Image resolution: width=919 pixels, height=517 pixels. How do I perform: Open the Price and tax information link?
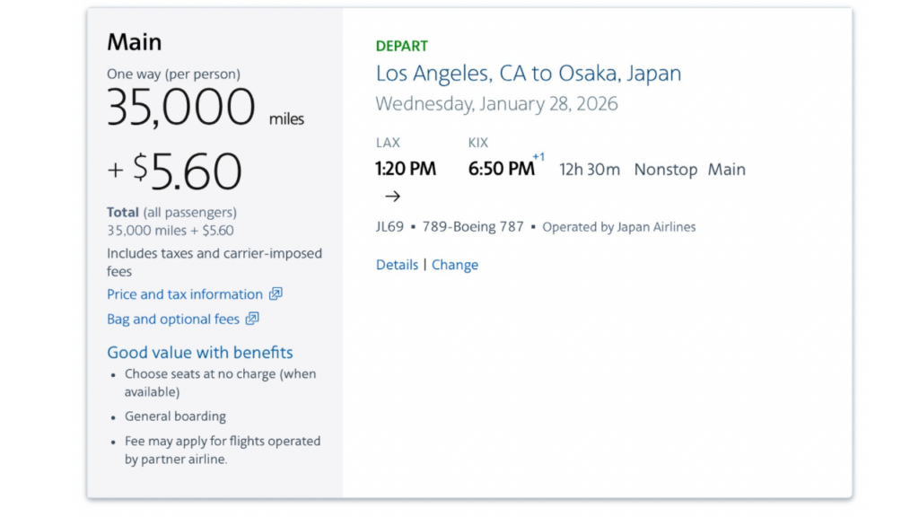pyautogui.click(x=184, y=294)
